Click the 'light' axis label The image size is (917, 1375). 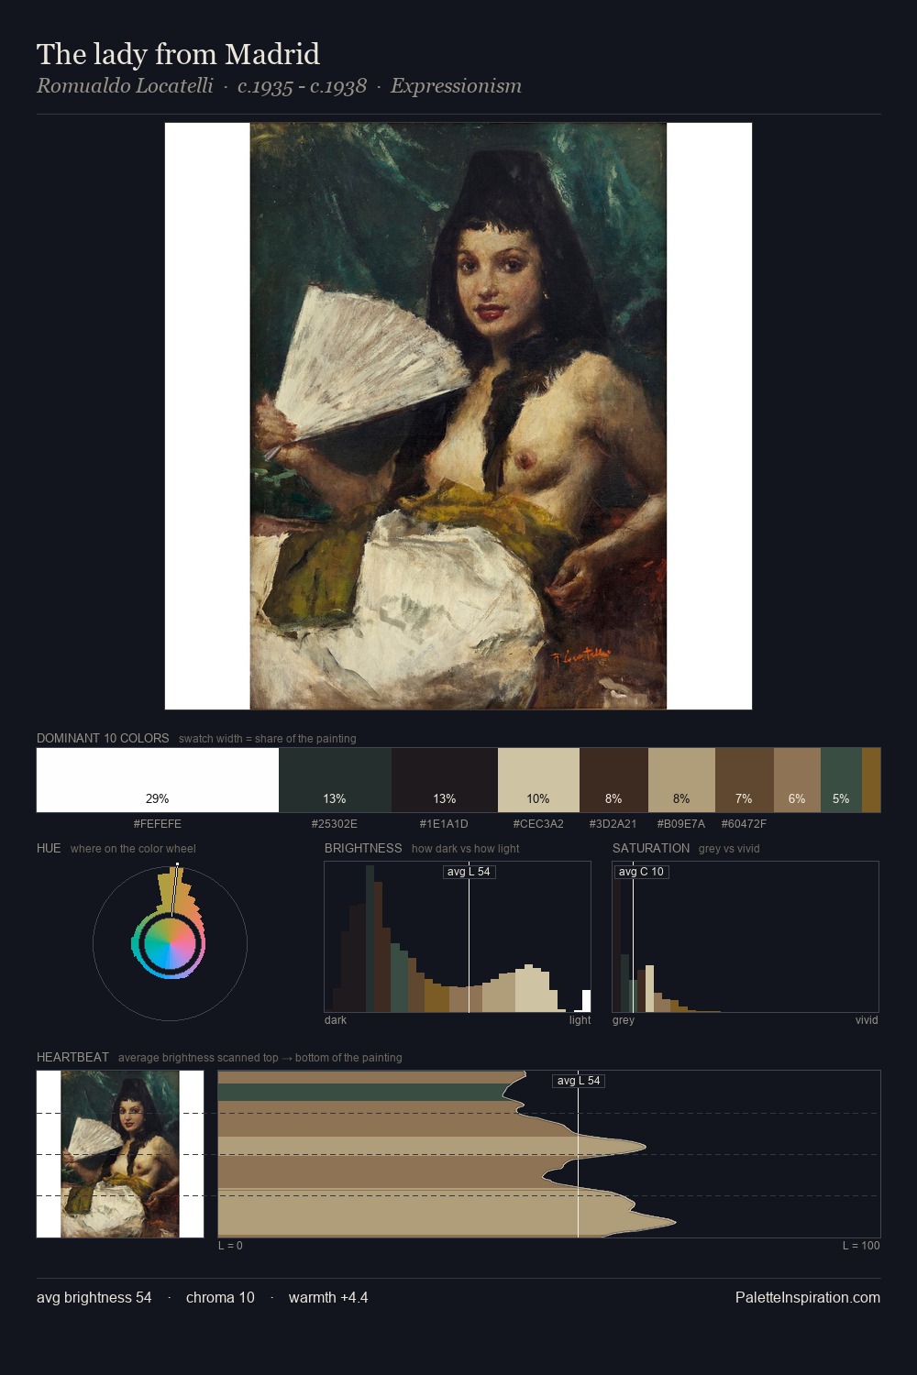580,1020
